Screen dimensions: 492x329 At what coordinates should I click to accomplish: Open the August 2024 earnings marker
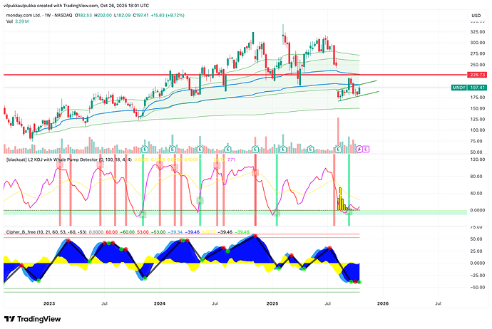click(227, 149)
